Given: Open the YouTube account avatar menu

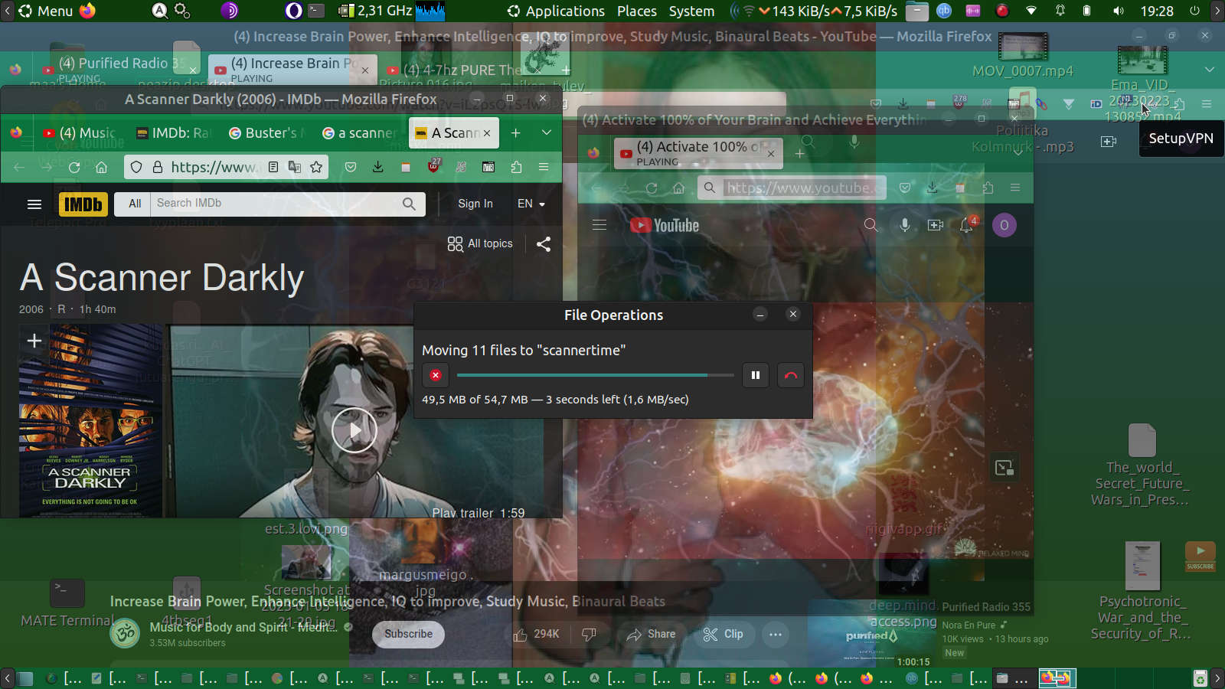Looking at the screenshot, I should [x=1004, y=225].
